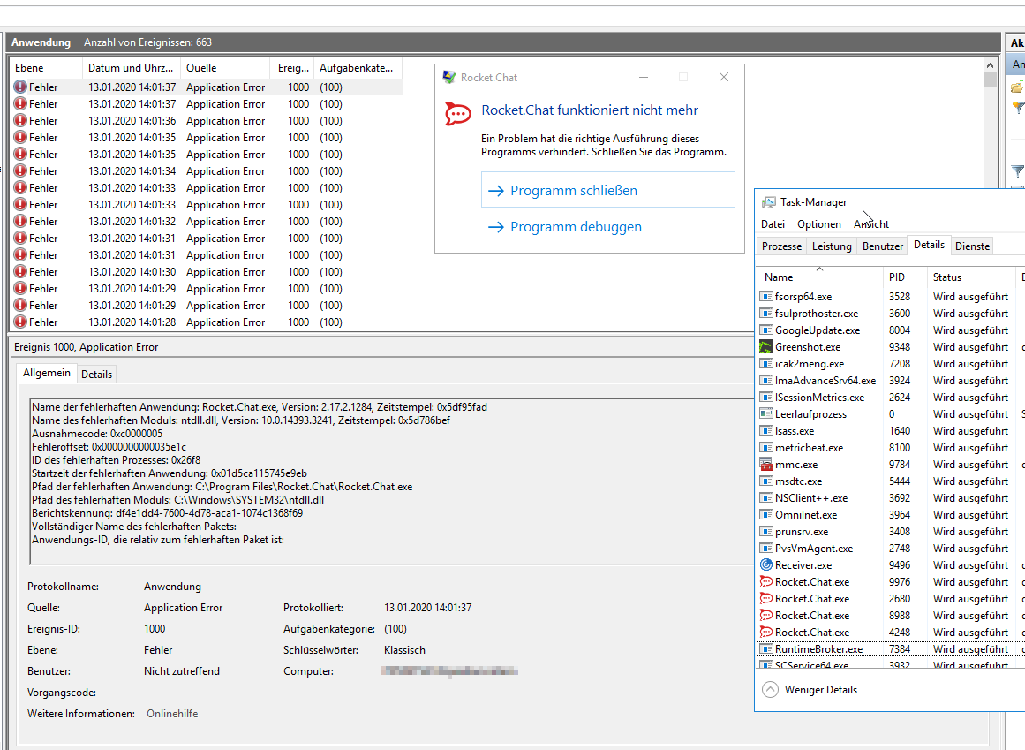Select the fsulprothoster.exe row
The image size is (1025, 750).
pyautogui.click(x=889, y=314)
